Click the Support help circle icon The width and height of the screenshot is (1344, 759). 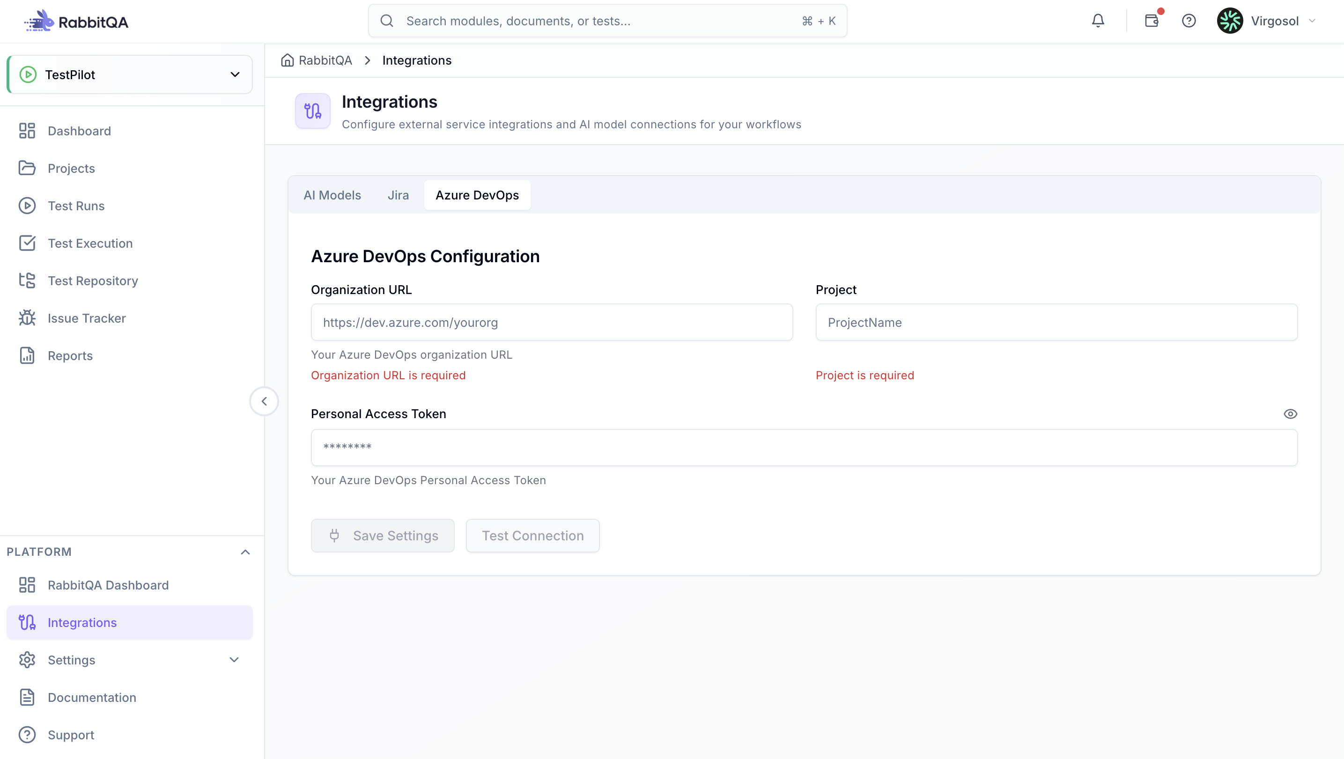coord(27,736)
